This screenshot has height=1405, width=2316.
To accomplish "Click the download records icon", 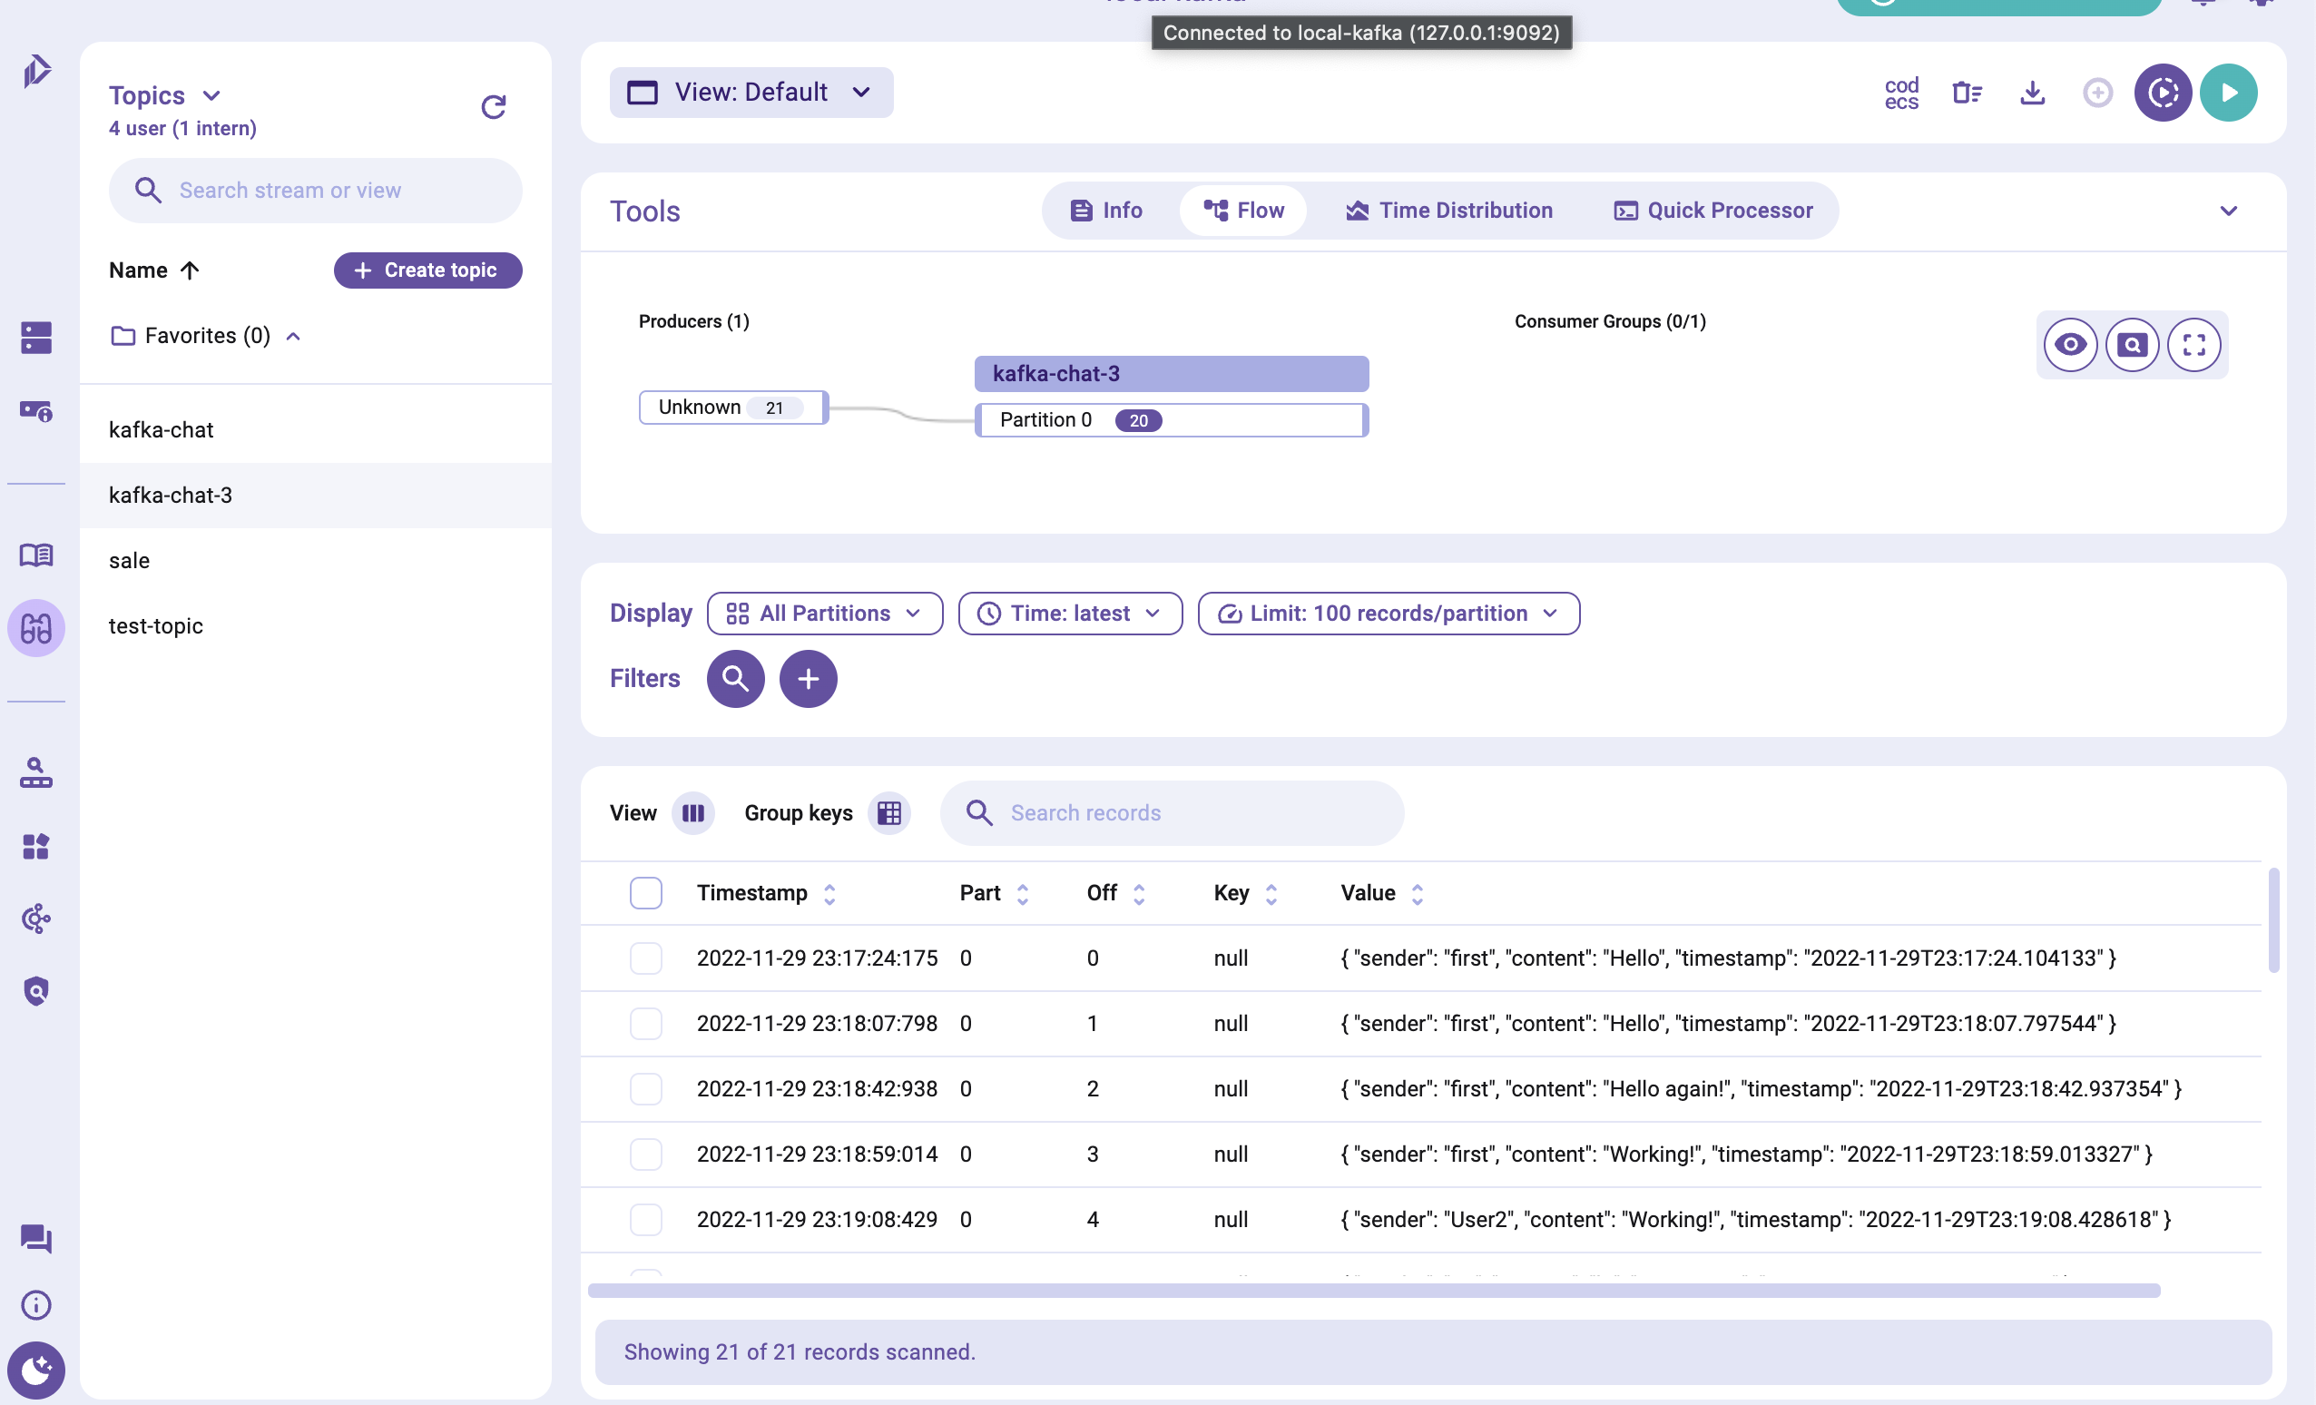I will [x=2032, y=93].
